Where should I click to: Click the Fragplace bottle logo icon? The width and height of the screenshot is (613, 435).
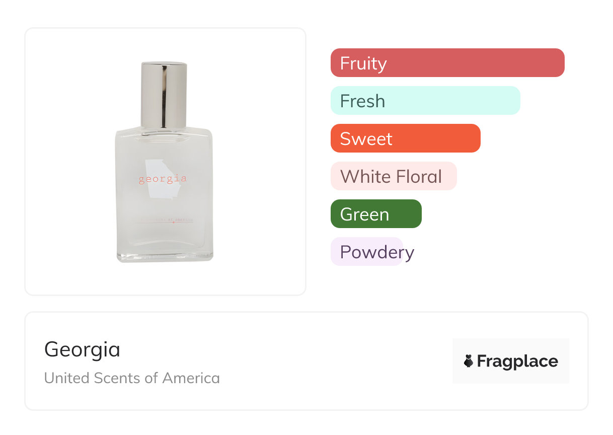coord(469,361)
